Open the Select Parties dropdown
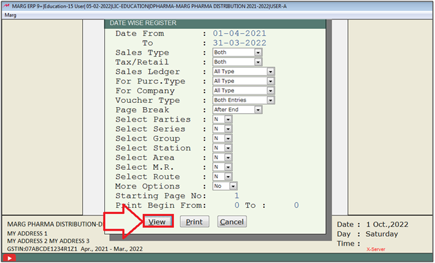Image resolution: width=435 pixels, height=263 pixels. point(228,119)
